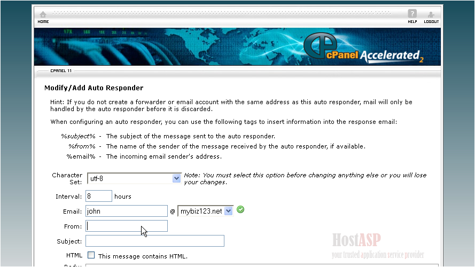The width and height of the screenshot is (475, 267).
Task: Click the green checkmark beside the domain
Action: click(x=240, y=210)
